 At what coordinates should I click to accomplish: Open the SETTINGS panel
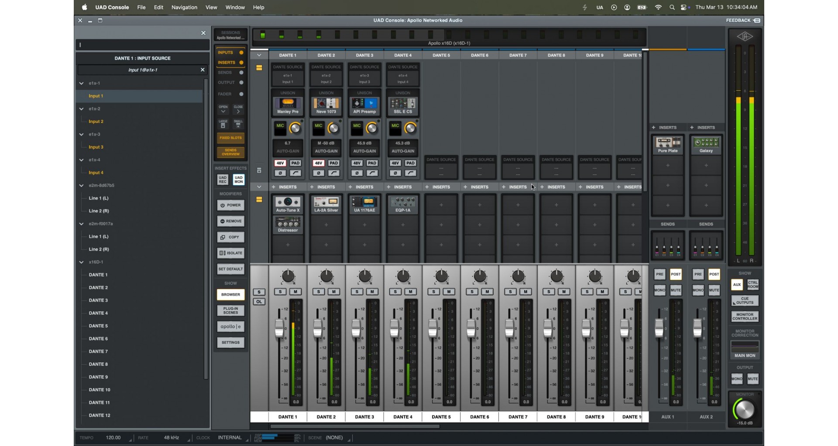point(230,343)
